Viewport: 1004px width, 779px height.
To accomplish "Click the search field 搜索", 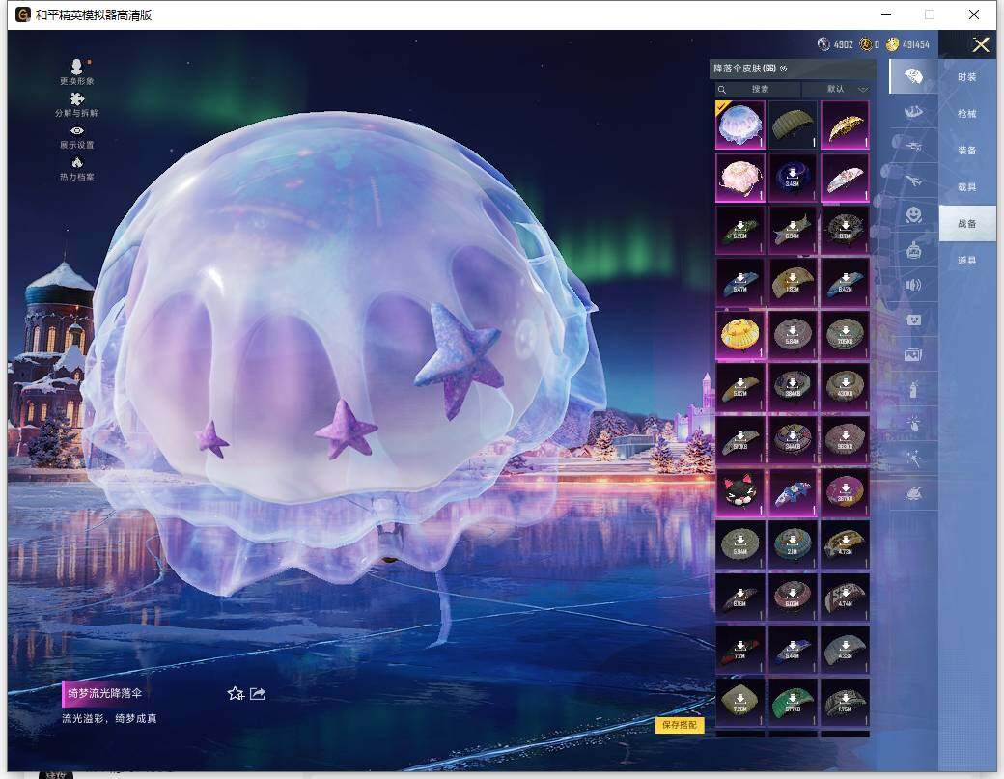I will click(x=758, y=89).
